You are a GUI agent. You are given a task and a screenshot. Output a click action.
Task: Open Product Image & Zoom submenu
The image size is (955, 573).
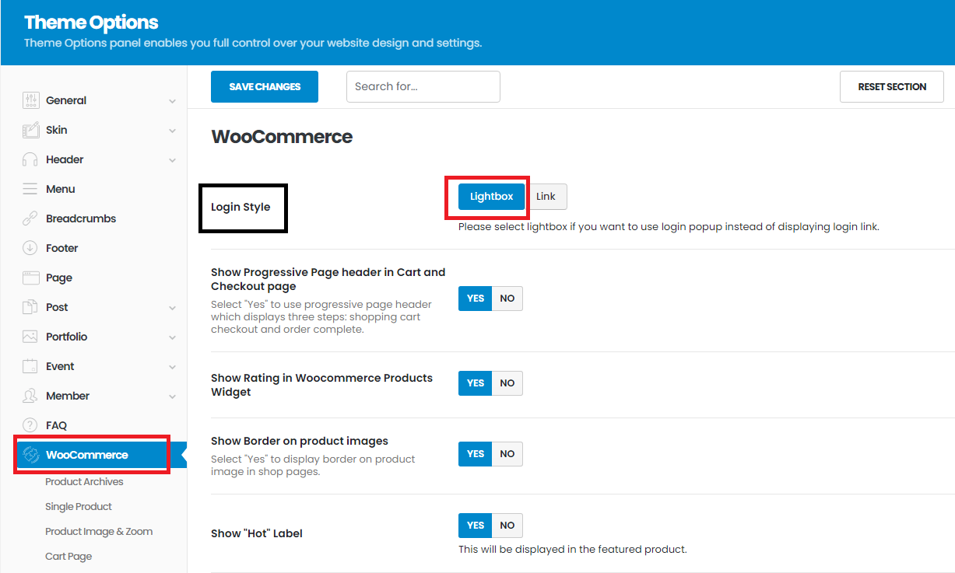(x=99, y=532)
